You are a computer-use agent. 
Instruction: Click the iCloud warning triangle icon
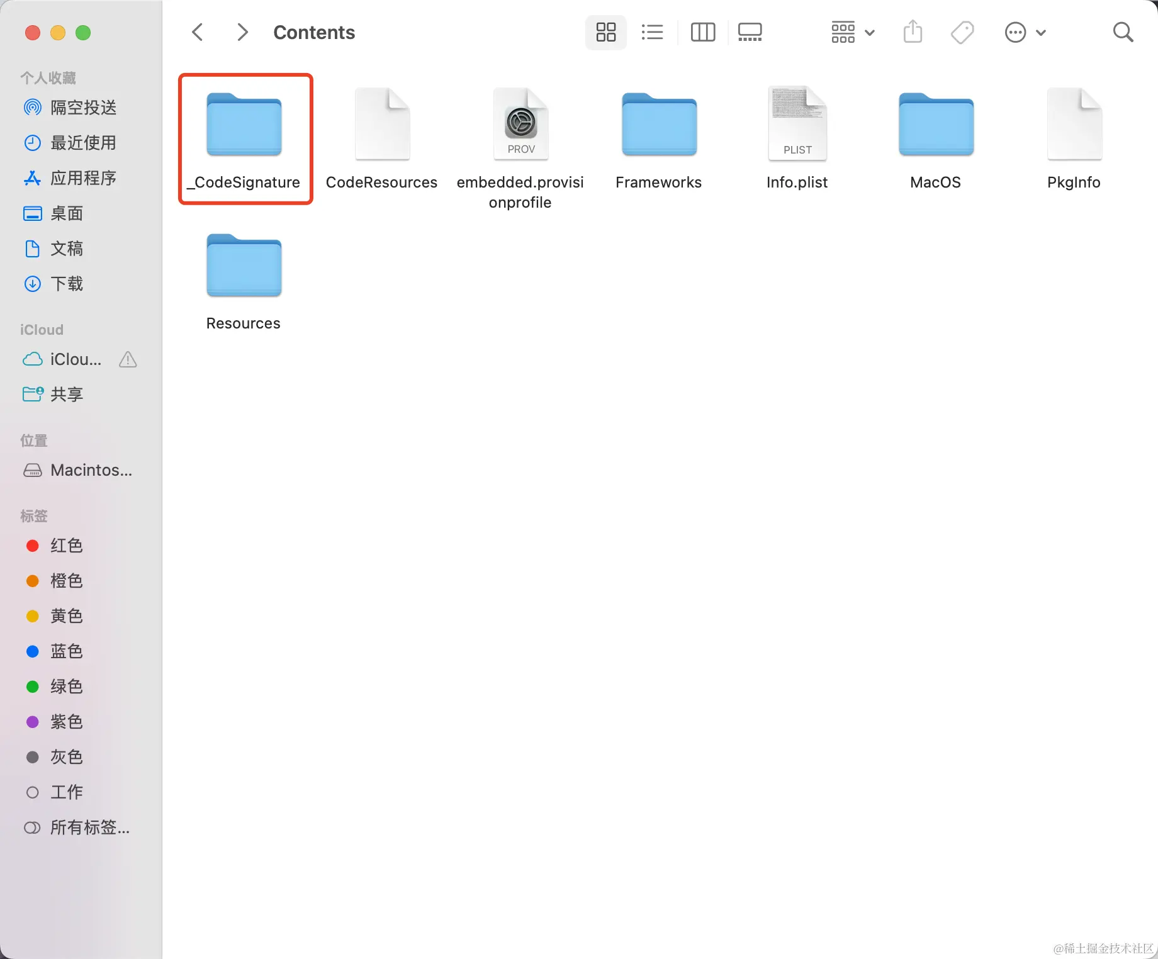click(x=128, y=359)
